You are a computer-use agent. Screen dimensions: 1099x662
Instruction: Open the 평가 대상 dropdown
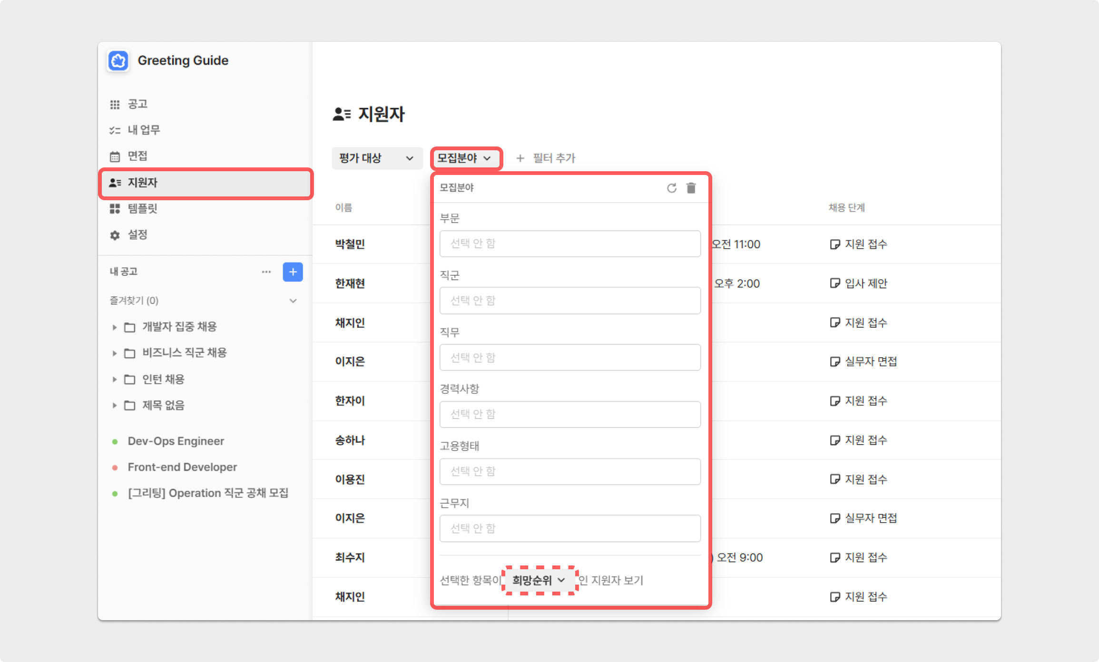376,158
